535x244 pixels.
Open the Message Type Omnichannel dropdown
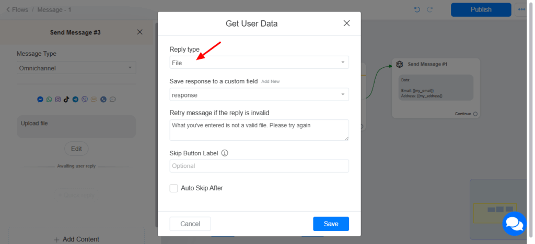(76, 68)
